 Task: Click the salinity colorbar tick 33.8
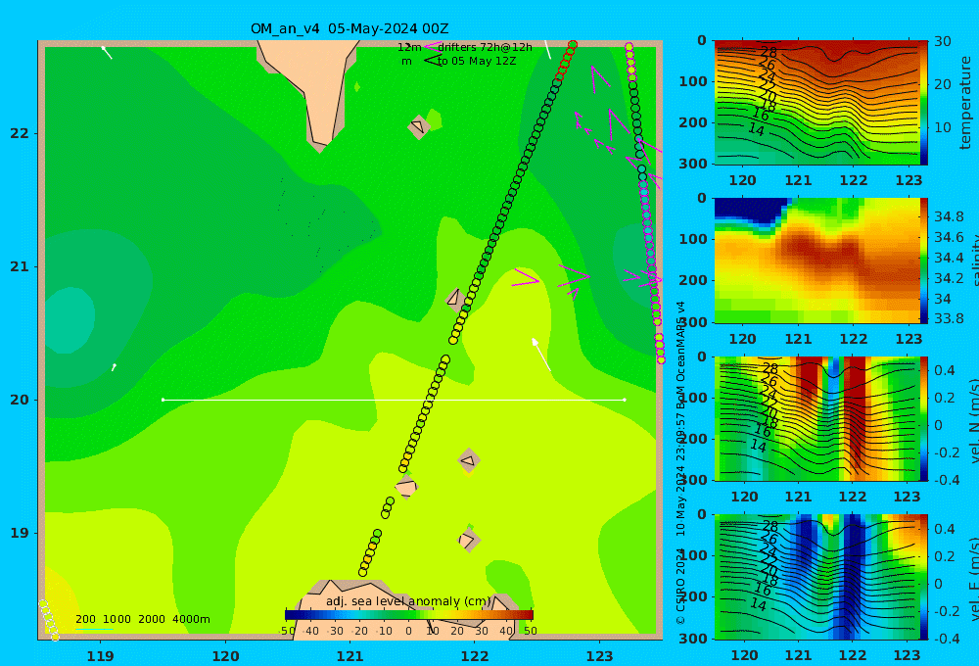(949, 318)
